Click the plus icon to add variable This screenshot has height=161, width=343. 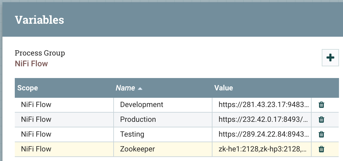click(x=330, y=58)
